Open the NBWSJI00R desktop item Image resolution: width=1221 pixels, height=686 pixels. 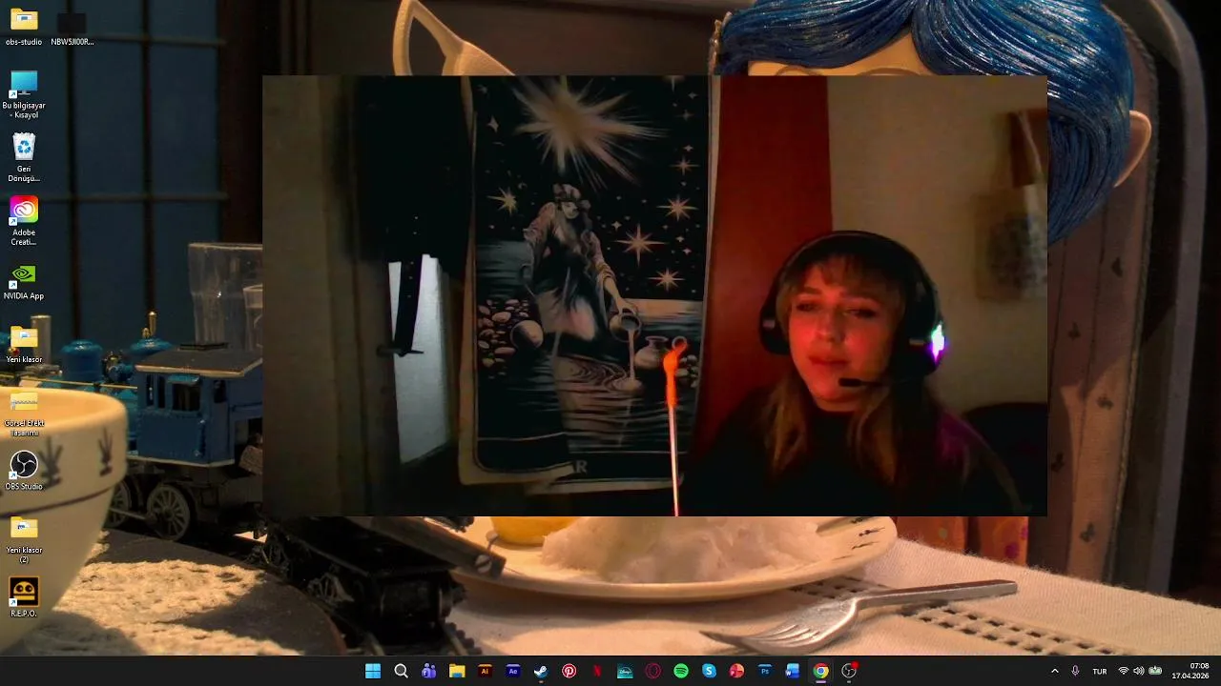tap(72, 27)
